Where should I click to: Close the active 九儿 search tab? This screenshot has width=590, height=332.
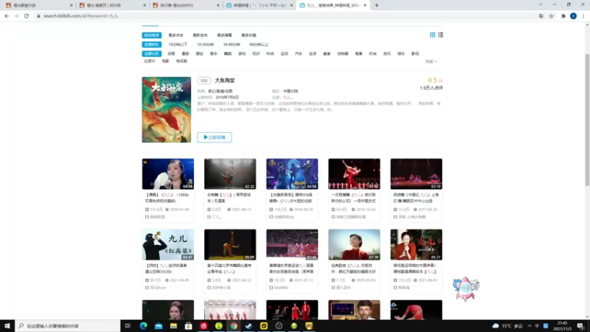click(x=365, y=5)
